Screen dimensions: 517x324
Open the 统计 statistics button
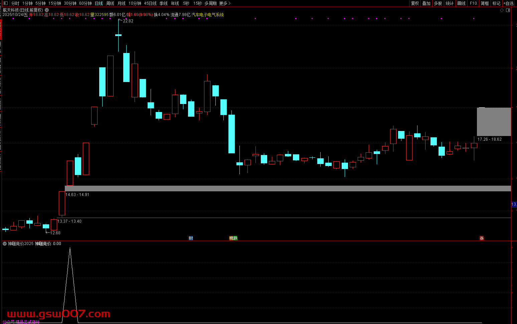click(450, 3)
